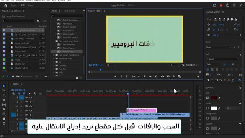Open playback resolution dropdown 1/2
245x138 pixels.
pos(175,65)
